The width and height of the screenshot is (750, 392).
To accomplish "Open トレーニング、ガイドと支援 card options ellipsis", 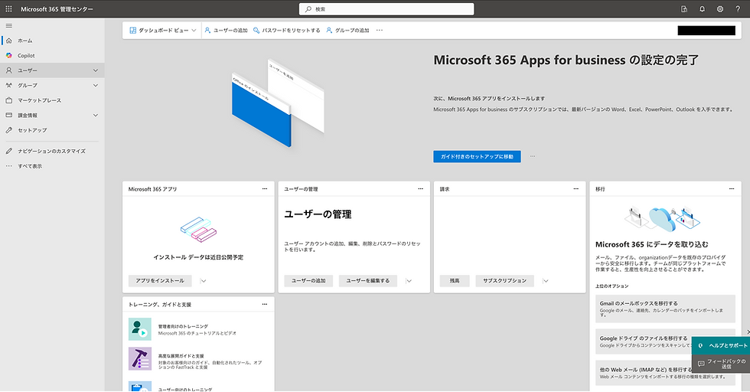I will point(265,305).
